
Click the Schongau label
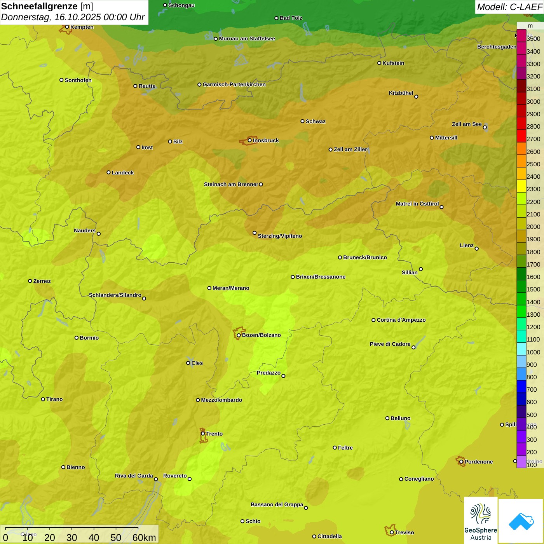(181, 5)
